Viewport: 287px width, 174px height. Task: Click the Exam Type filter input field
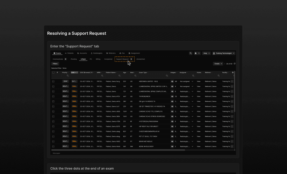pos(154,76)
